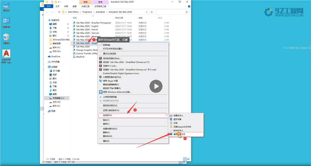Viewport: 311px width, 166px height.
Task: Click the MaxFind shortcut icon
Action: pos(74,57)
